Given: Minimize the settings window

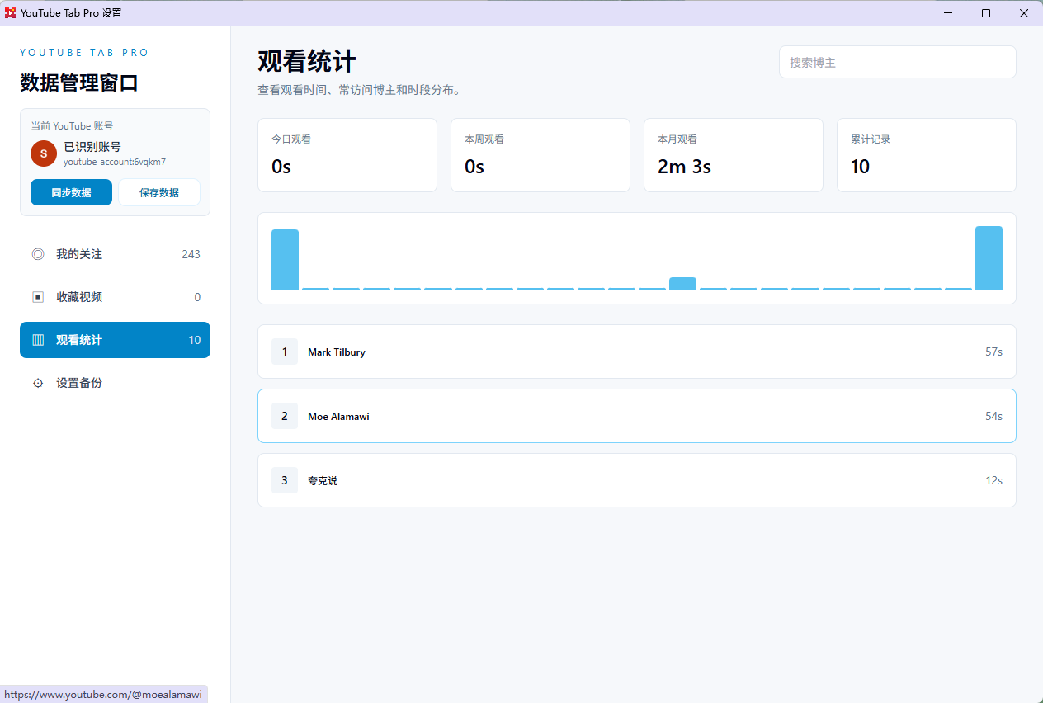Looking at the screenshot, I should pyautogui.click(x=948, y=13).
